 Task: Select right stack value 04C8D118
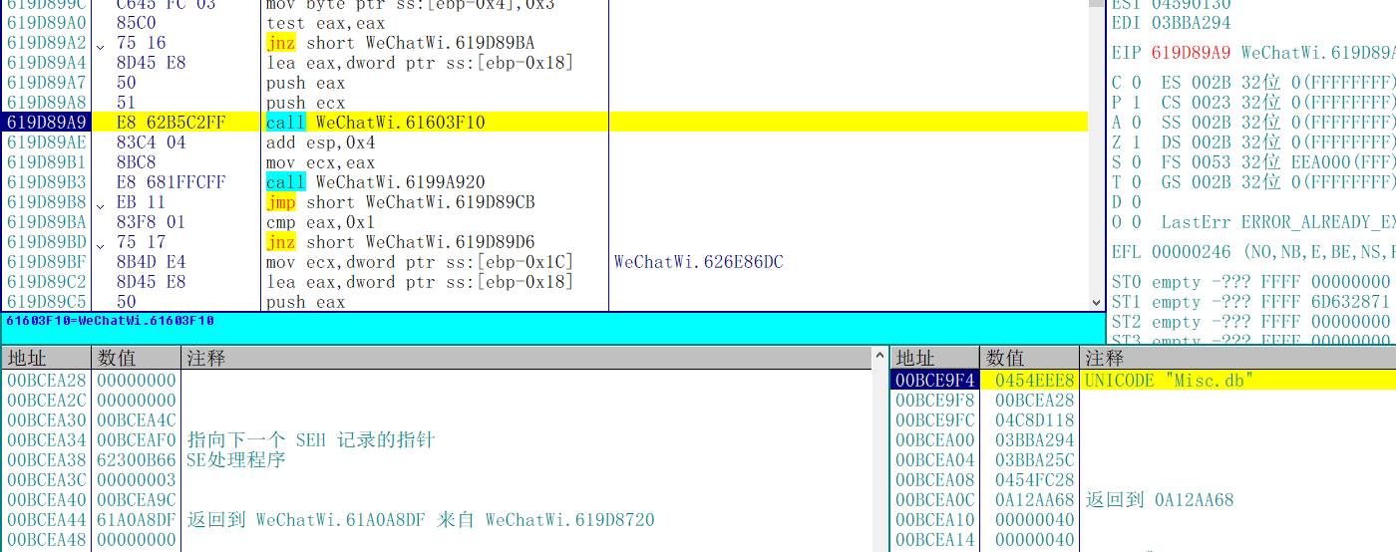click(x=1035, y=419)
